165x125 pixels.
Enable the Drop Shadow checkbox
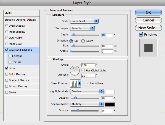(x=7, y=26)
